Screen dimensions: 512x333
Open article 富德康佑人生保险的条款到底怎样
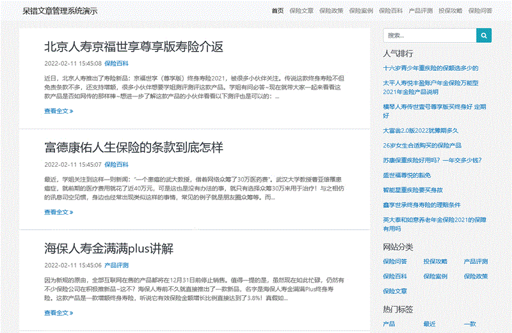coord(134,148)
